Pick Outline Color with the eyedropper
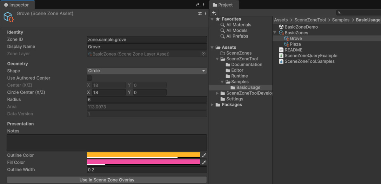The width and height of the screenshot is (381, 184). (204, 155)
